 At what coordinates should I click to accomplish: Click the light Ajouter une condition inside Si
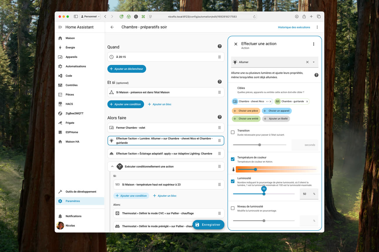pyautogui.click(x=131, y=196)
